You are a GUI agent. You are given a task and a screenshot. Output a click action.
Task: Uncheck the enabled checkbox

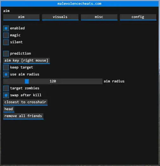pyautogui.click(x=6, y=28)
